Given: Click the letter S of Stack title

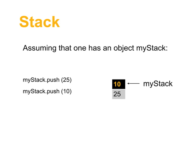Looking at the screenshot, I should coord(24,22).
